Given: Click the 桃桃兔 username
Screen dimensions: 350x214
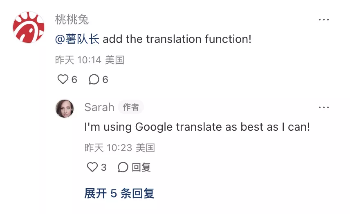Looking at the screenshot, I should click(x=72, y=19).
